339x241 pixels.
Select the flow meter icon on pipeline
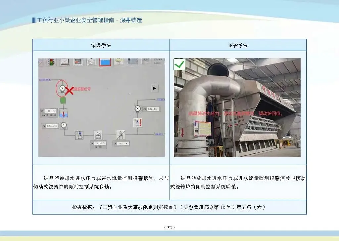(x=98, y=135)
